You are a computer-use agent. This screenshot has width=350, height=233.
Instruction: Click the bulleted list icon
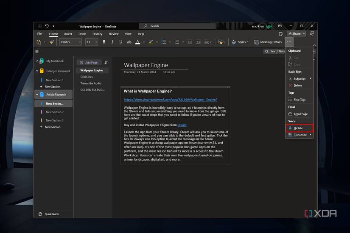pyautogui.click(x=164, y=42)
